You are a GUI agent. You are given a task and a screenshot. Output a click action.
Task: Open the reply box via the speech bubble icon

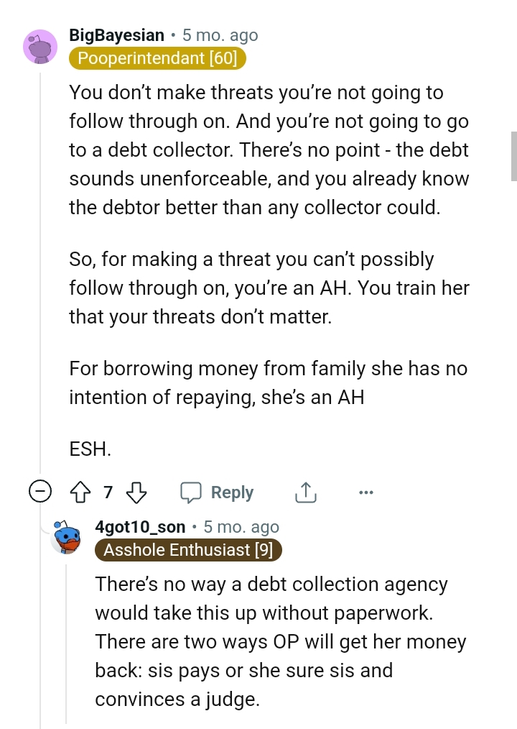190,492
